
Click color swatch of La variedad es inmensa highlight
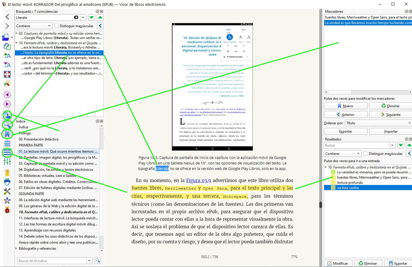click(x=333, y=172)
